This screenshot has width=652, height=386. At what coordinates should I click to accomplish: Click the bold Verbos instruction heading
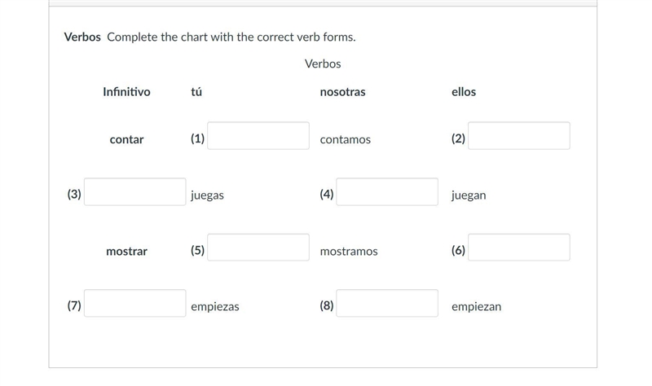tap(82, 37)
